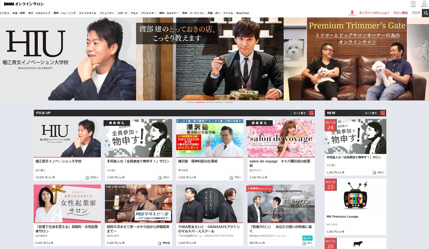The image size is (429, 249).
Task: Click the 2017.10 23 date badge
Action: click(330, 185)
